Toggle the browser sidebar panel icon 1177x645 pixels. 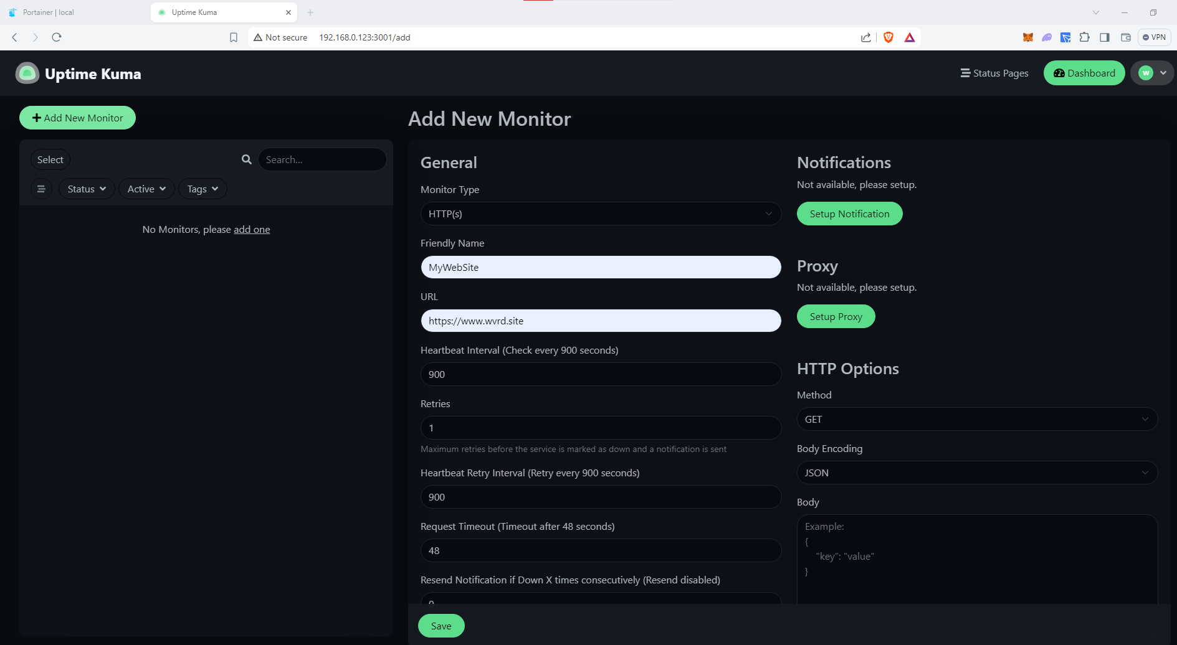(x=1105, y=37)
